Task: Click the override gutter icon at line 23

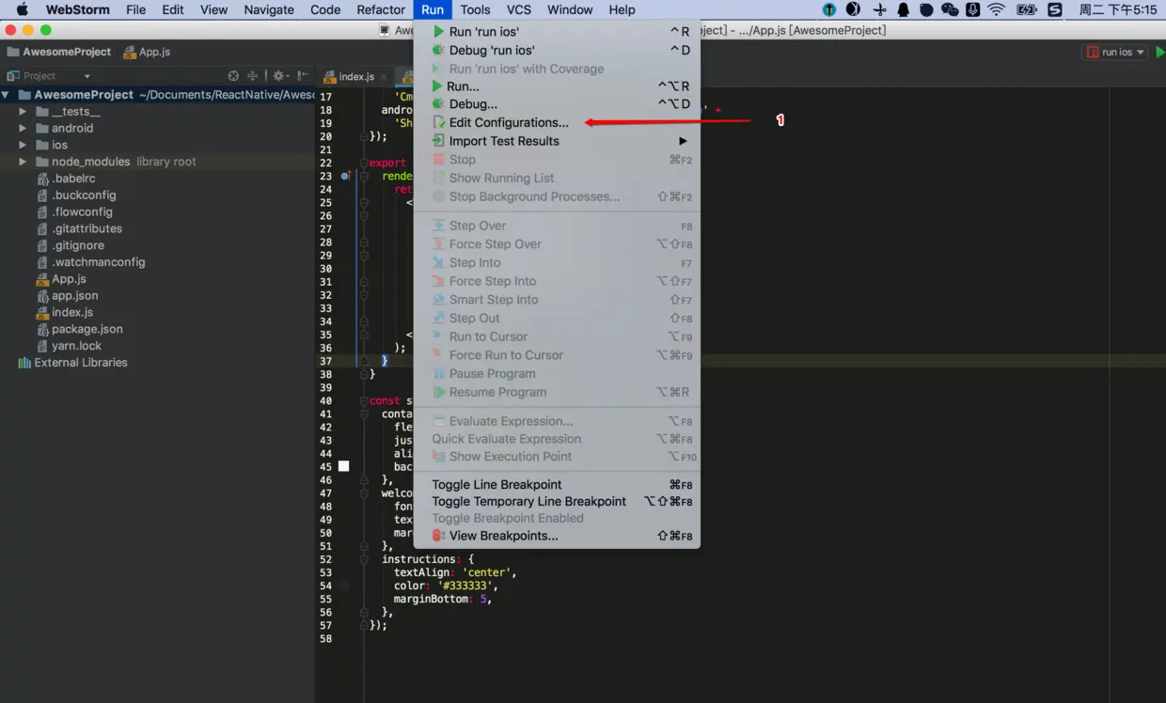Action: [346, 176]
